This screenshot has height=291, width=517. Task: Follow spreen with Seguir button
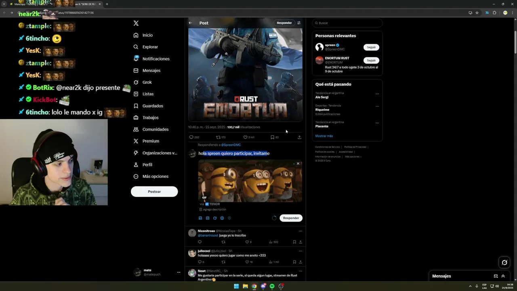371,47
